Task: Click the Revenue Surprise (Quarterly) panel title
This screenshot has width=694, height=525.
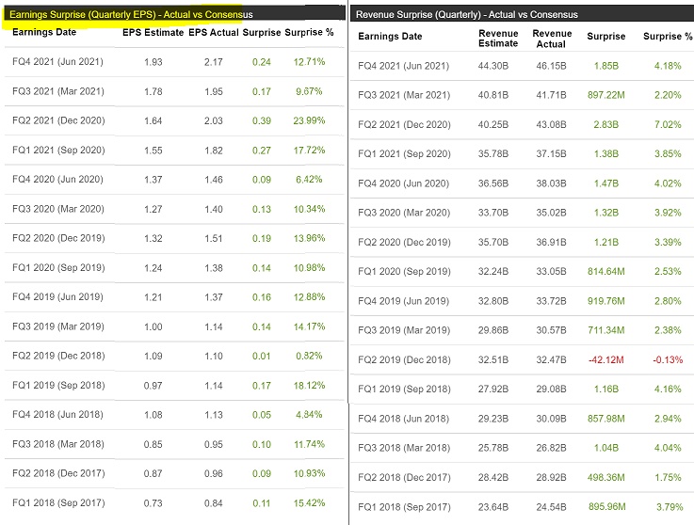Action: coord(467,15)
